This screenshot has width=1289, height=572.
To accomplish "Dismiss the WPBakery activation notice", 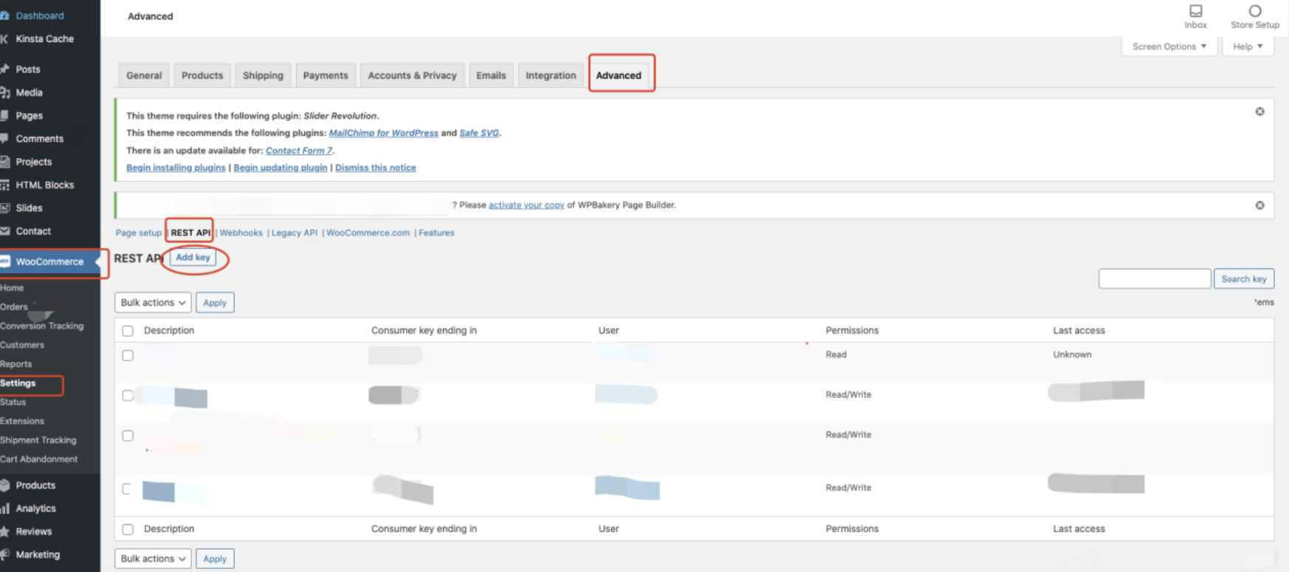I will click(1259, 205).
